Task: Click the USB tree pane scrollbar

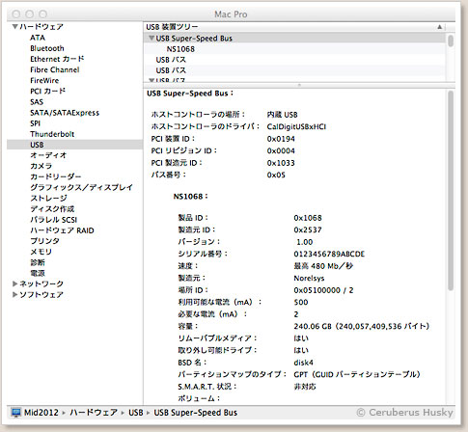Action: 451,40
